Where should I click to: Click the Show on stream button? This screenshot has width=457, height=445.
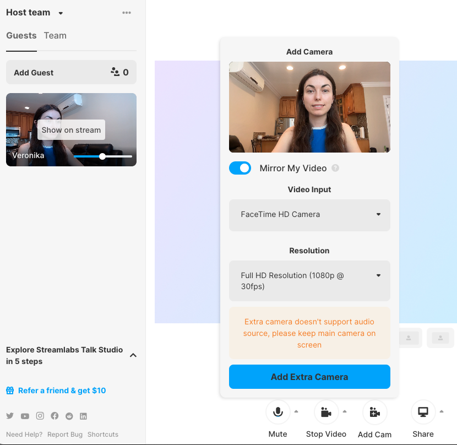point(71,130)
